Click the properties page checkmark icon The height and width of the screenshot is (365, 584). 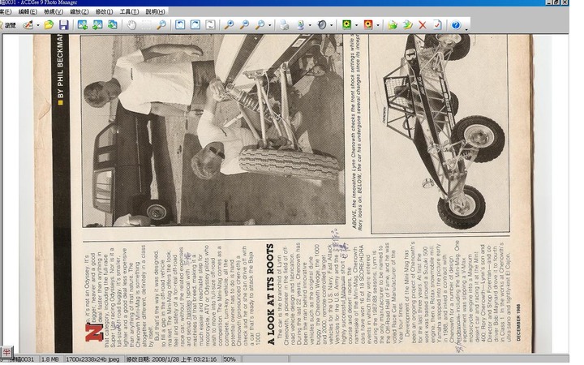pos(437,25)
